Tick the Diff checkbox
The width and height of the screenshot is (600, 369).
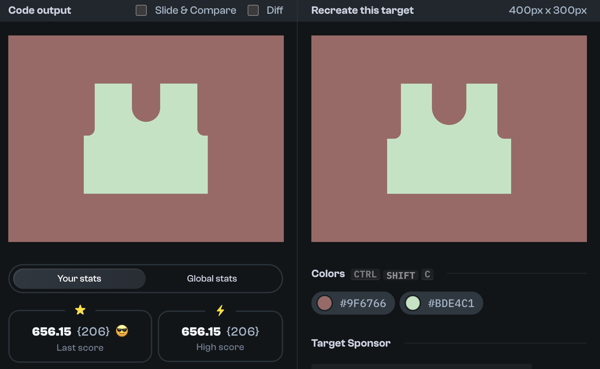(253, 10)
